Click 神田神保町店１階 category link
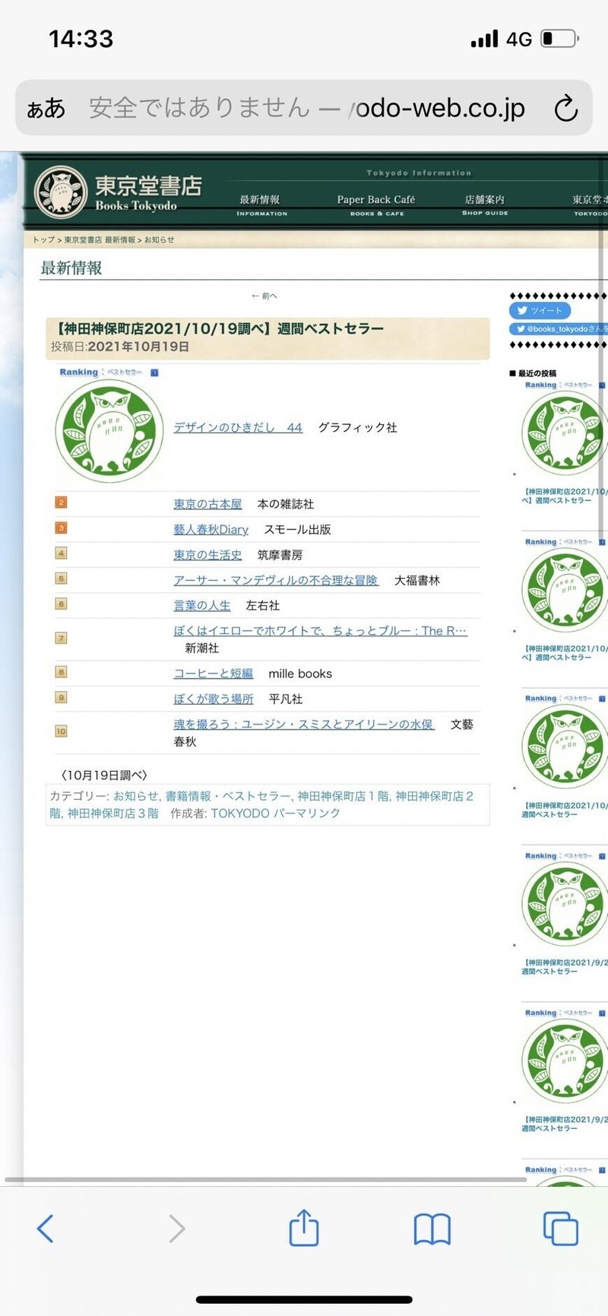This screenshot has width=608, height=1316. [x=344, y=796]
